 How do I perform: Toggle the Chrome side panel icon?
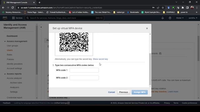pos(187,7)
